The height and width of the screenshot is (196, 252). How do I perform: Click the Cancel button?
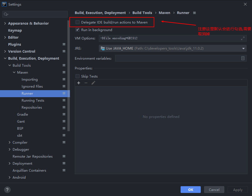pyautogui.click(x=214, y=190)
